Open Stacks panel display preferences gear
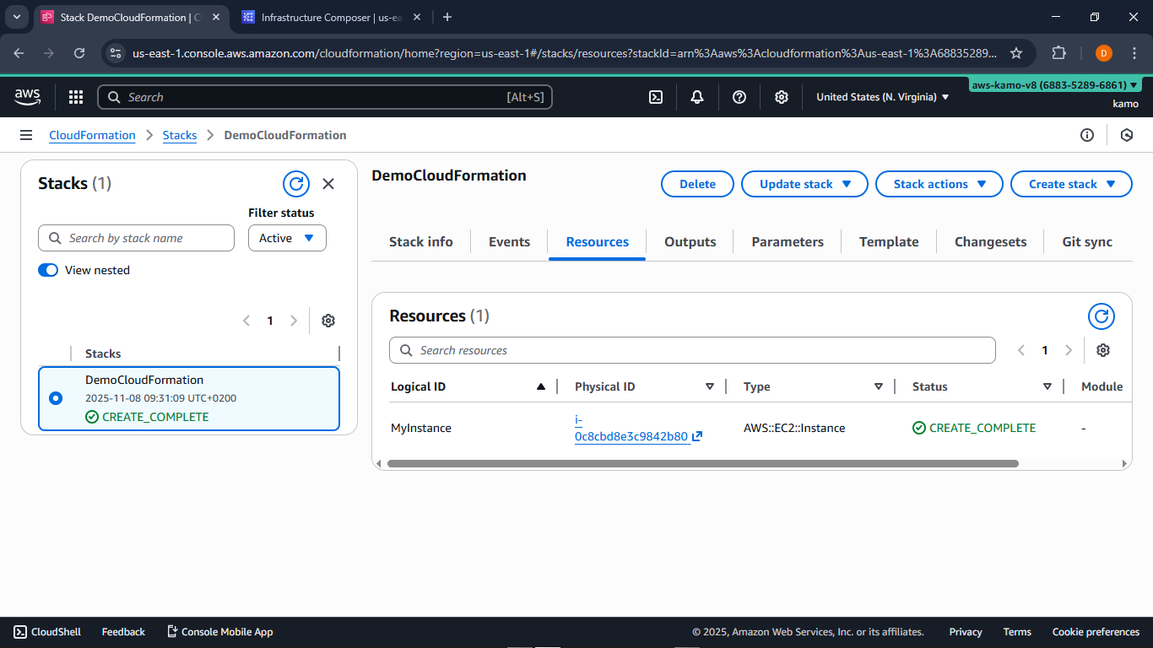The height and width of the screenshot is (648, 1153). (x=328, y=321)
